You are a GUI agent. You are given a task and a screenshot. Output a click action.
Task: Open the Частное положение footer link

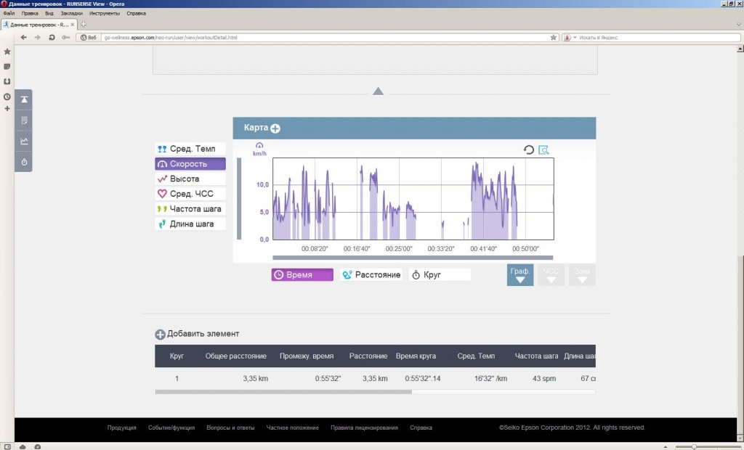(292, 427)
